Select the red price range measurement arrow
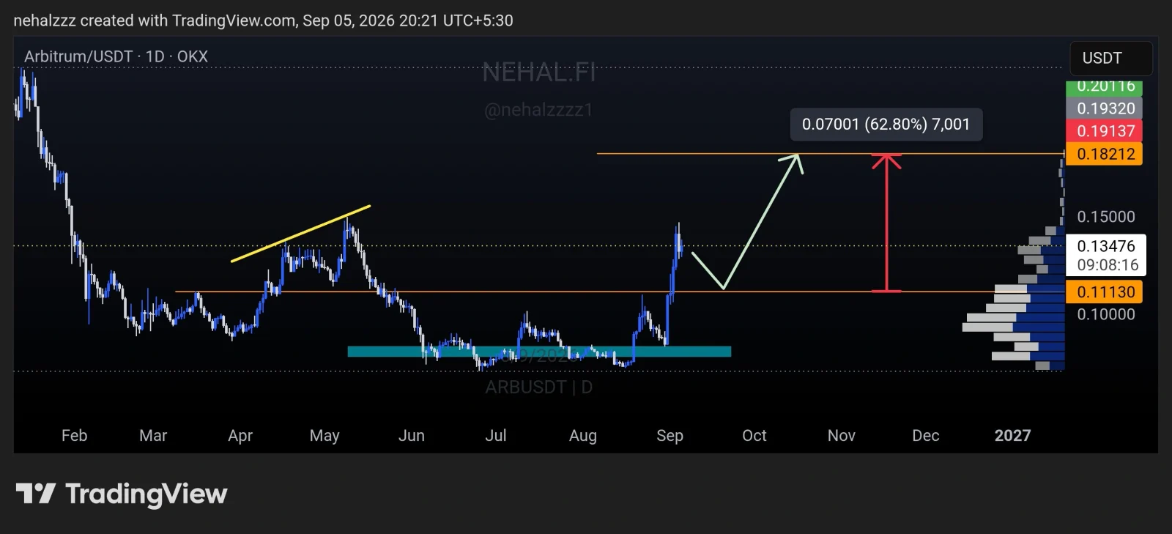1172x534 pixels. (x=886, y=223)
